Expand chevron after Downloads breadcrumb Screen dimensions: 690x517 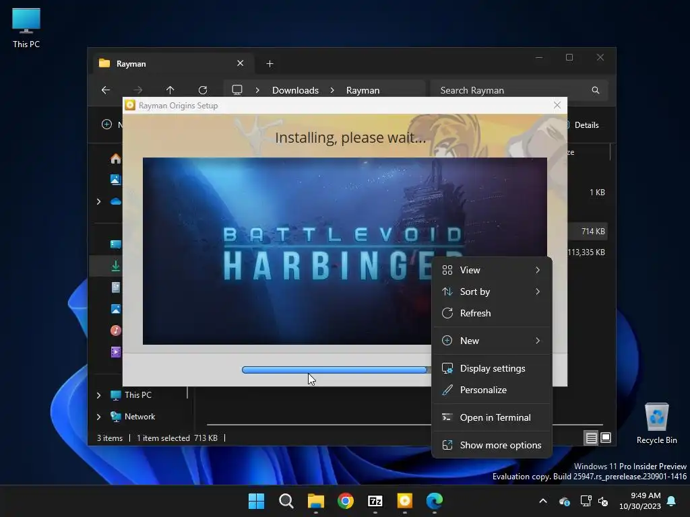tap(332, 90)
